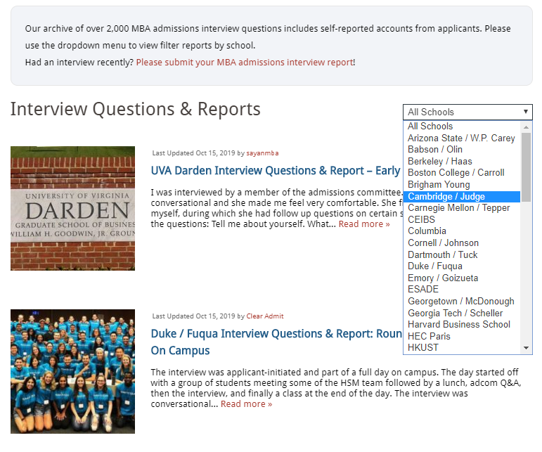
Task: Select HEC Paris from list
Action: (x=462, y=336)
